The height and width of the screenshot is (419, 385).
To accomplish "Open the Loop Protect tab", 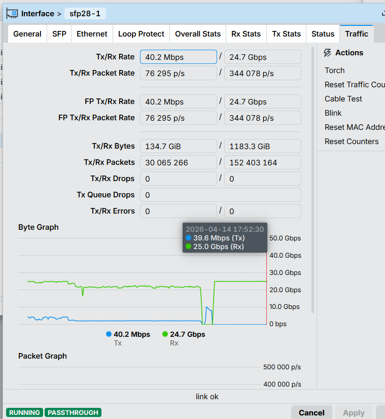I will [x=141, y=34].
